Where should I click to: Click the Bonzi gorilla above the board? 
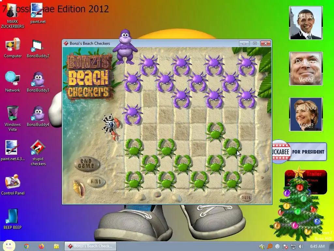pos(125,47)
